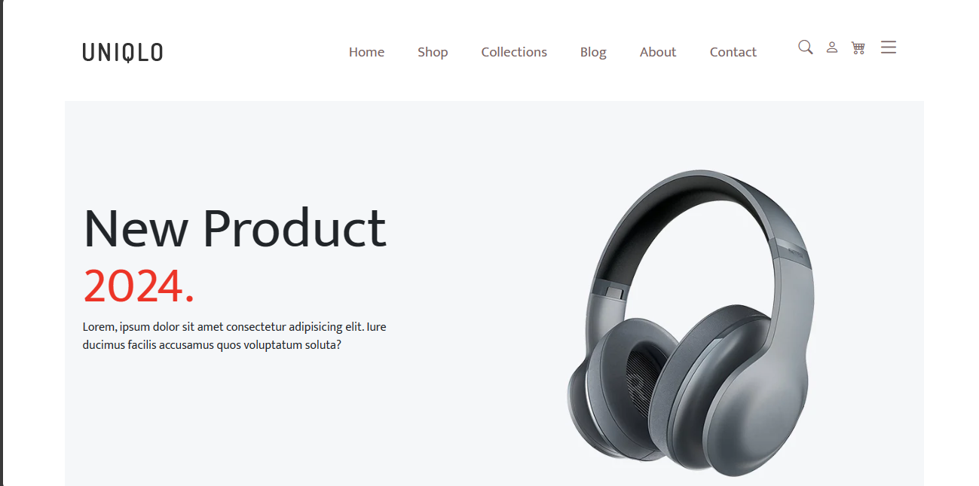The width and height of the screenshot is (979, 486).
Task: Open the shopping cart icon
Action: click(x=858, y=48)
